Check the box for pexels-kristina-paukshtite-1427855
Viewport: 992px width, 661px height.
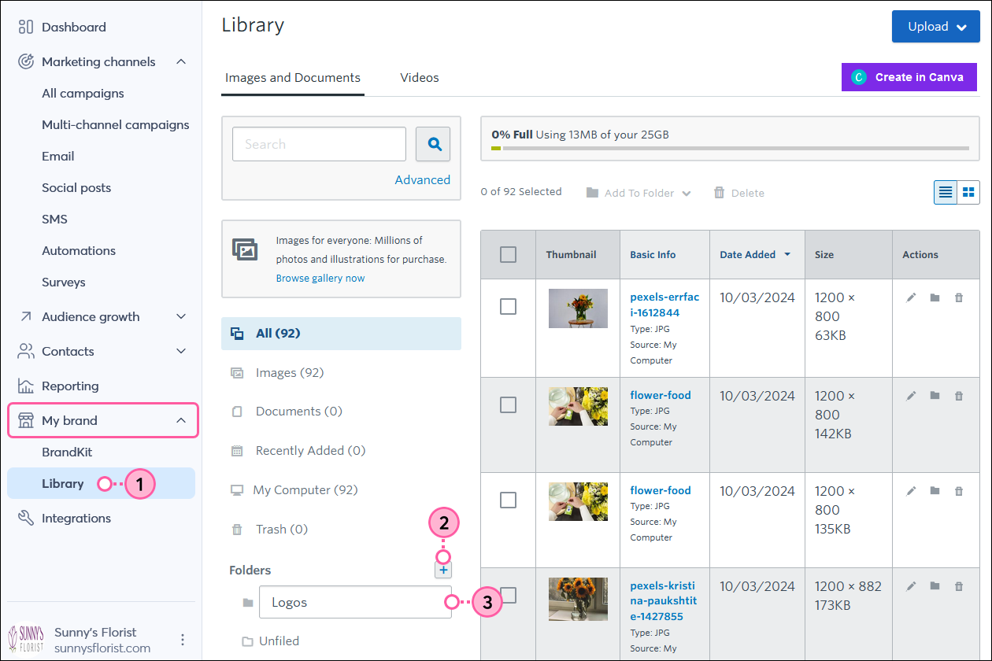pos(508,595)
